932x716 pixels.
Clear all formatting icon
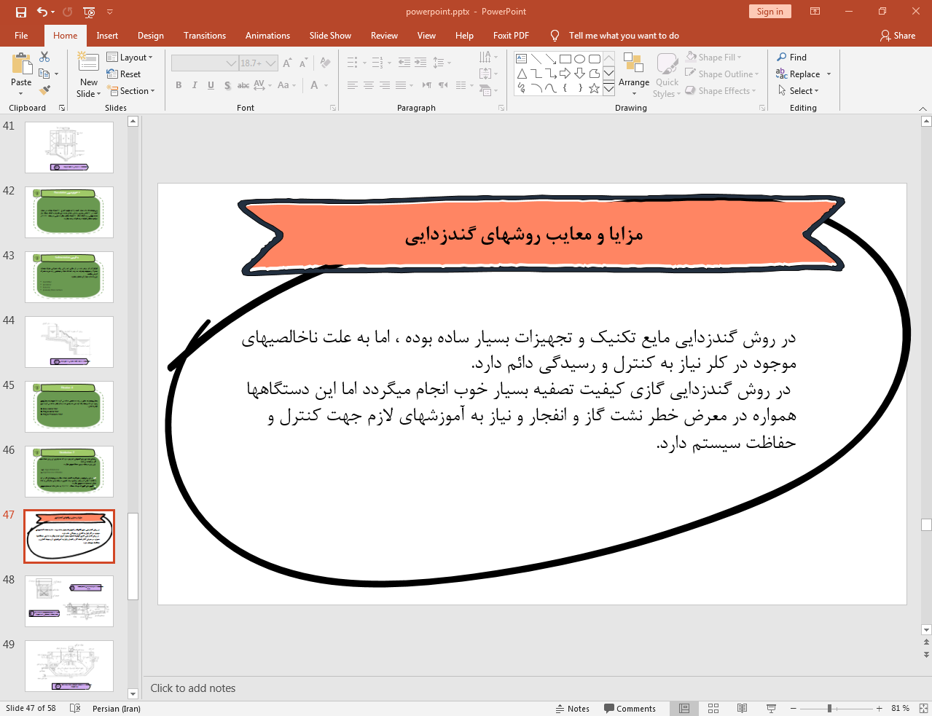[x=325, y=63]
